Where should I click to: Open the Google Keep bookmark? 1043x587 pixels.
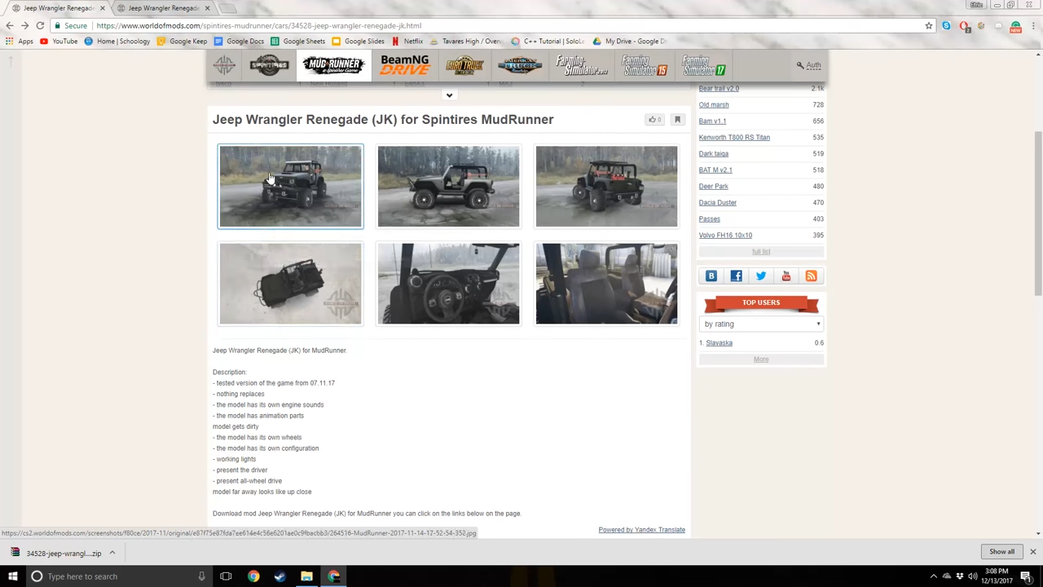[x=182, y=41]
